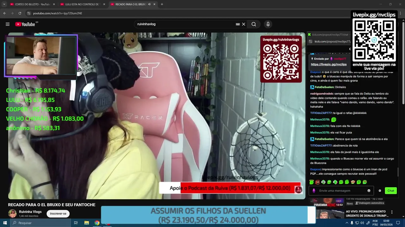Viewport: 405px width, 227px height.
Task: Clear the search box with the X
Action: [244, 24]
